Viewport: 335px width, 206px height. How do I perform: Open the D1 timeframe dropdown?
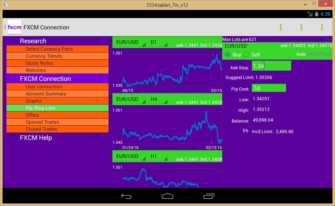pyautogui.click(x=158, y=42)
